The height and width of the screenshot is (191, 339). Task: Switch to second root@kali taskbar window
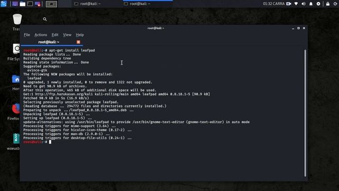pos(137,4)
